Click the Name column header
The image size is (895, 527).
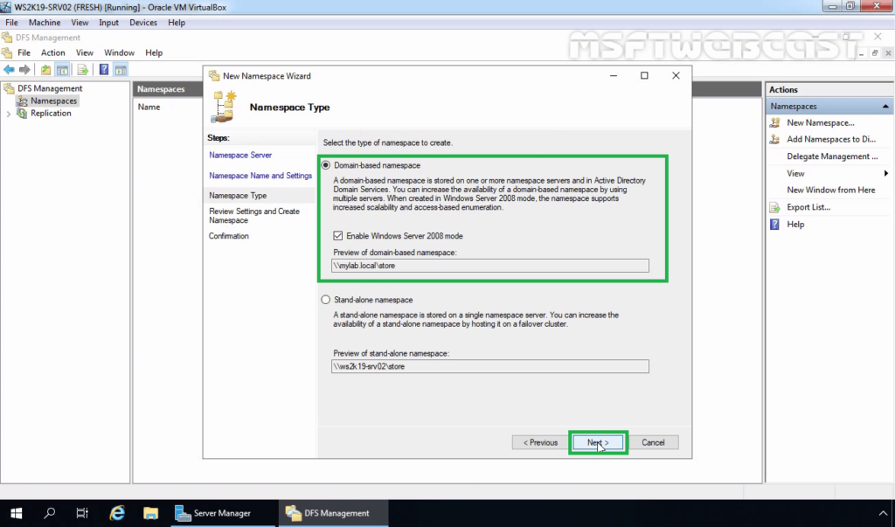tap(149, 107)
